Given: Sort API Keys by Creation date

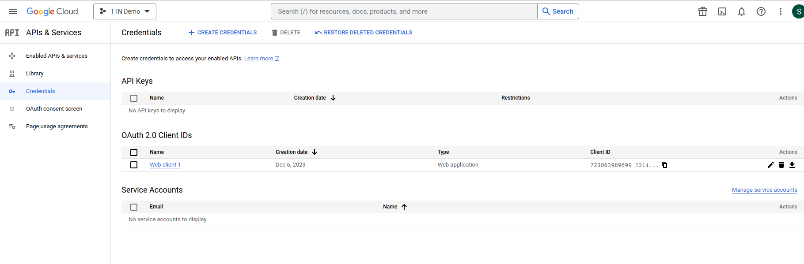Looking at the screenshot, I should click(x=315, y=98).
